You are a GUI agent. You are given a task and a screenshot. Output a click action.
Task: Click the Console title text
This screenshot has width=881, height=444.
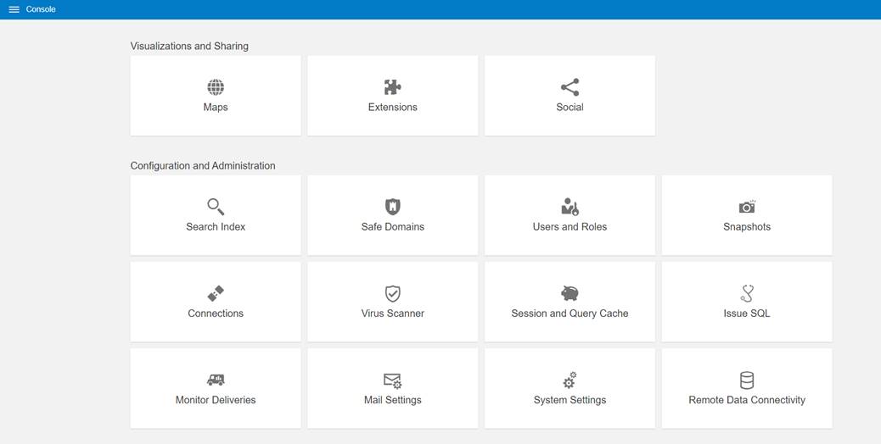click(x=41, y=9)
